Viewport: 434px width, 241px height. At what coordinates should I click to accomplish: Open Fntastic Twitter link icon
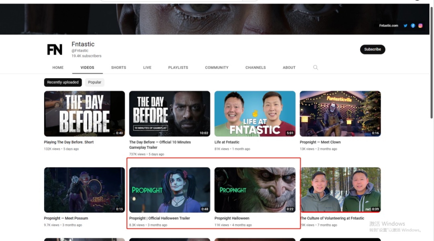pyautogui.click(x=405, y=26)
